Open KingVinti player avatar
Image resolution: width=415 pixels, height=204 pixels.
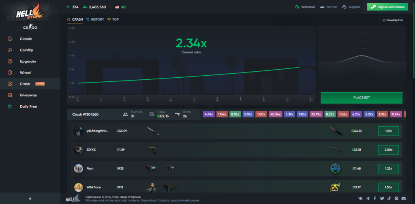coord(79,131)
